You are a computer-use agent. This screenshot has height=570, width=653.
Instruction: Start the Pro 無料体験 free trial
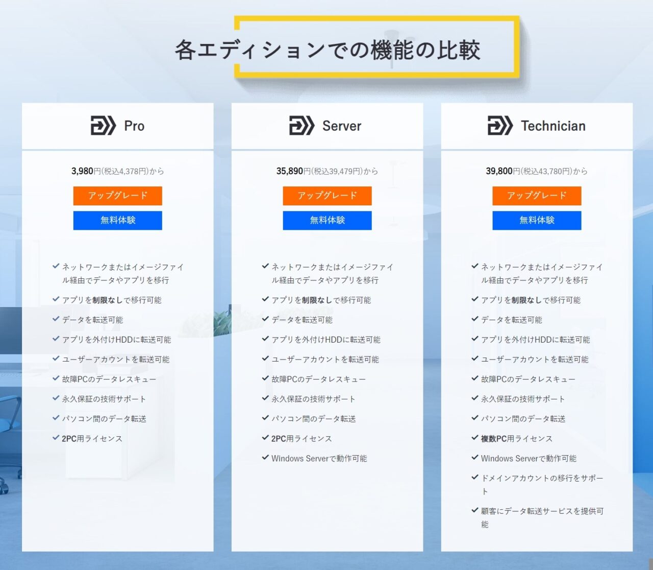click(118, 220)
